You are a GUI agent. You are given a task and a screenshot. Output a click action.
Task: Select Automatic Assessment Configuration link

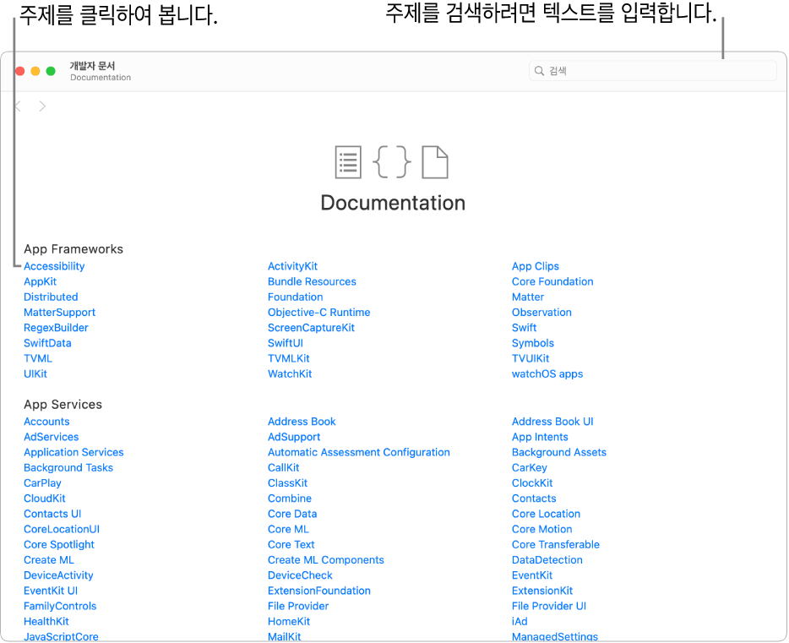(359, 452)
